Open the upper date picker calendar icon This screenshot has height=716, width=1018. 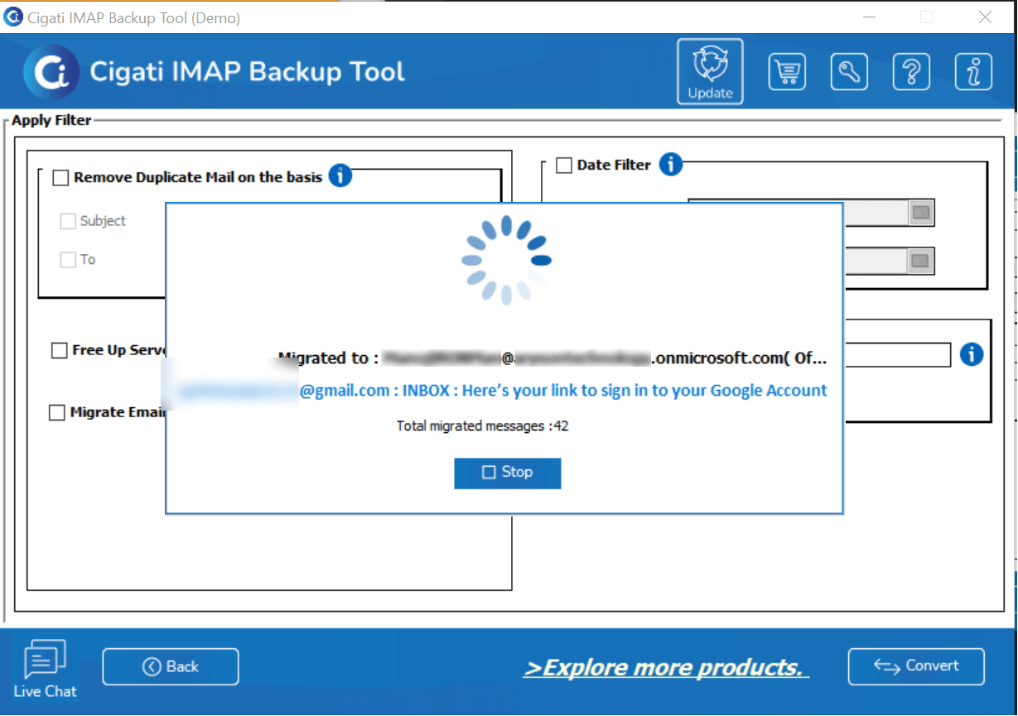[920, 213]
